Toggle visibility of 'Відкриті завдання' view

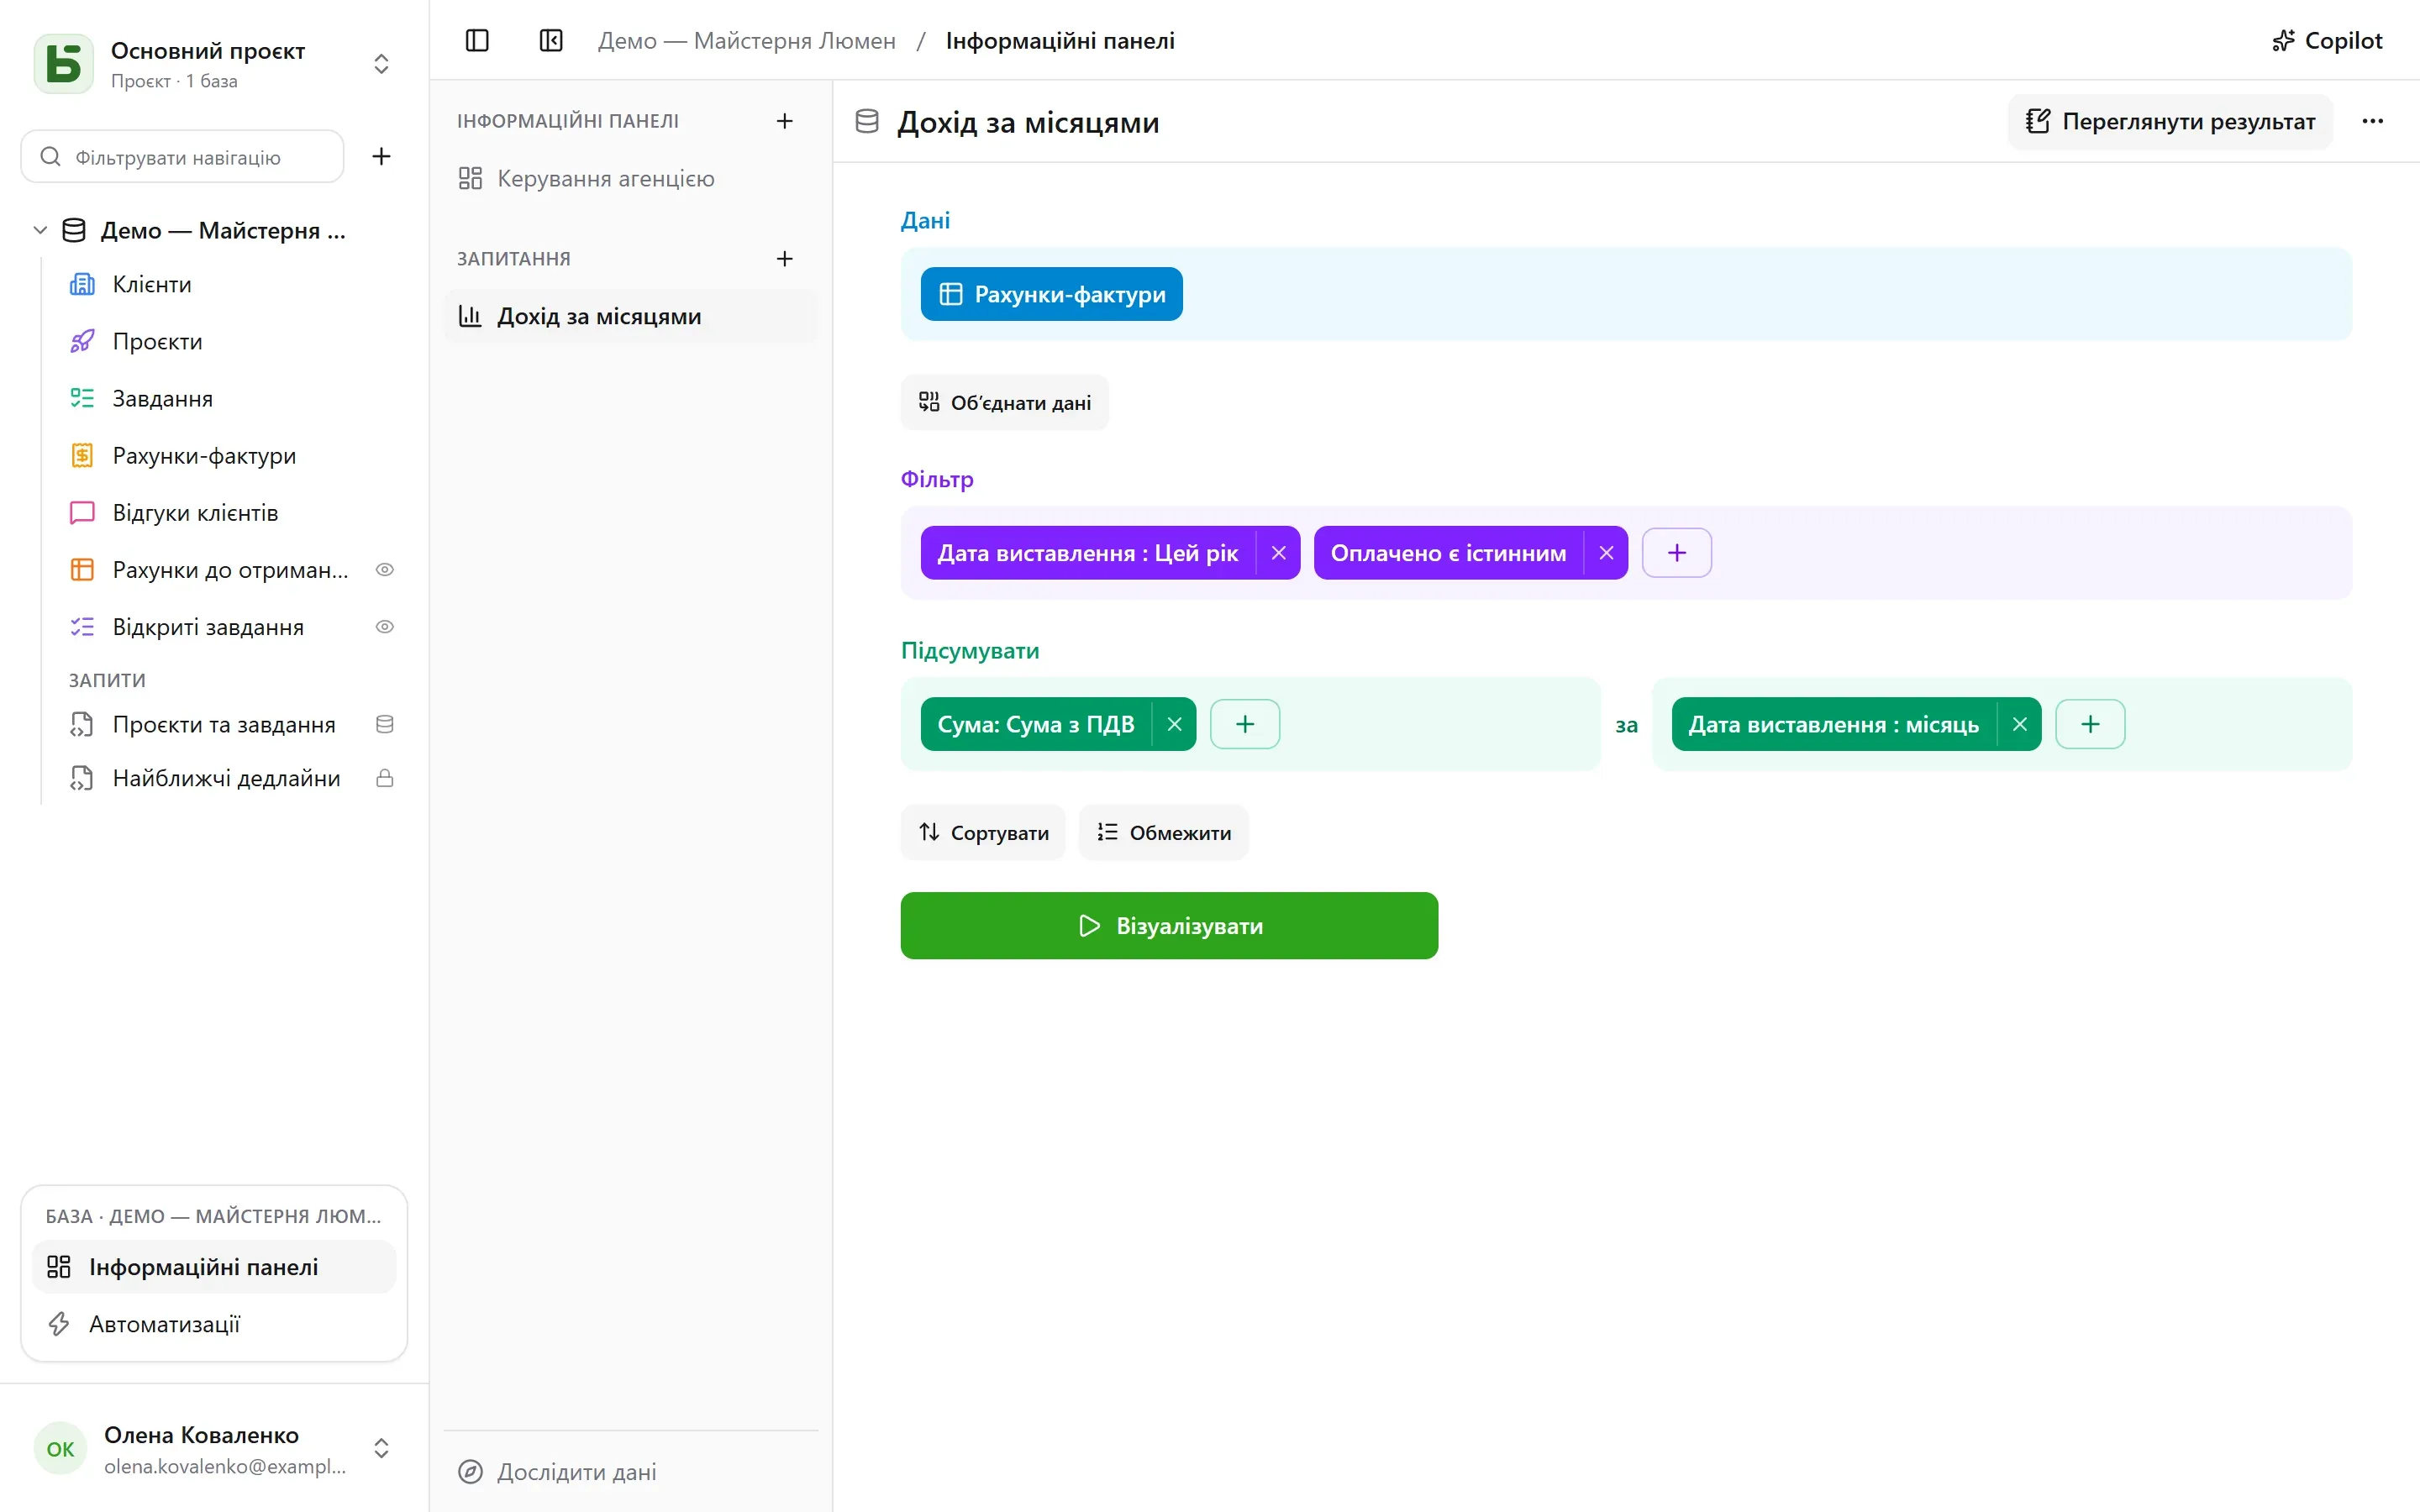pos(385,627)
